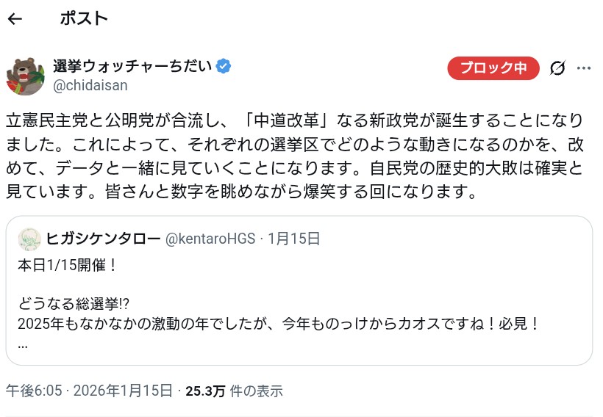The image size is (603, 417).
Task: Open the 25.3万 件の表示 view count
Action: pos(233,391)
